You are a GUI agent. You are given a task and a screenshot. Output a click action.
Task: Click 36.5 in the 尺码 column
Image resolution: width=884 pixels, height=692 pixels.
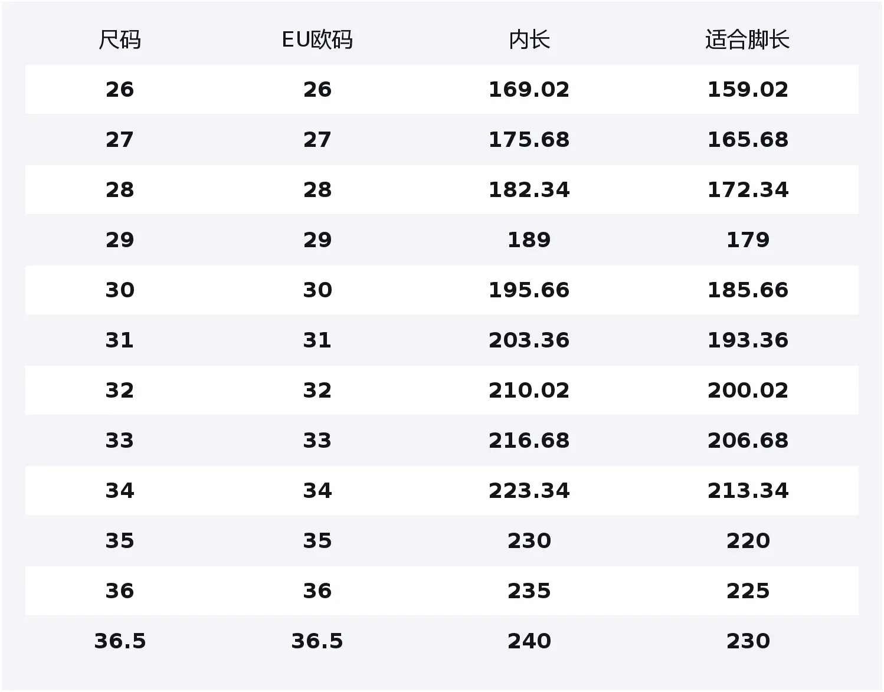click(120, 641)
